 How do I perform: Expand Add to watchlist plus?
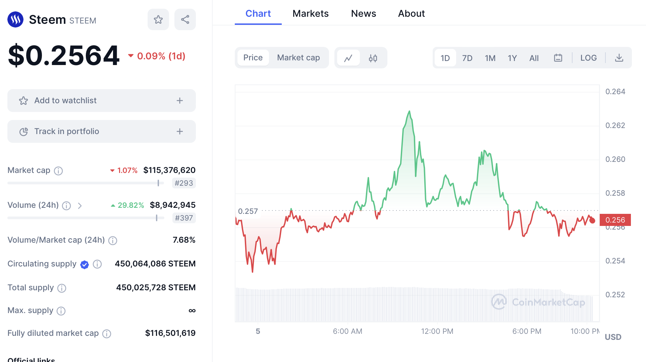[180, 101]
